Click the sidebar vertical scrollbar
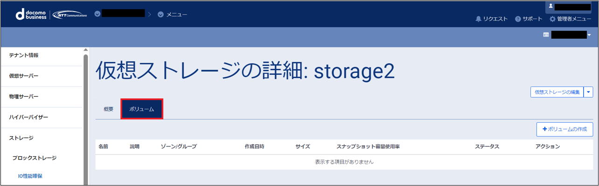 (x=85, y=116)
